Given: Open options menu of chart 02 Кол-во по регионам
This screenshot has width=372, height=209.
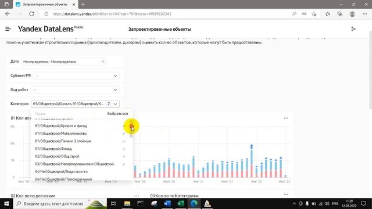Looking at the screenshot, I should coord(137,196).
